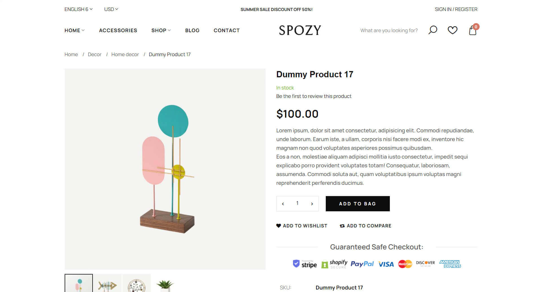
Task: Expand the Shop menu
Action: [x=161, y=30]
